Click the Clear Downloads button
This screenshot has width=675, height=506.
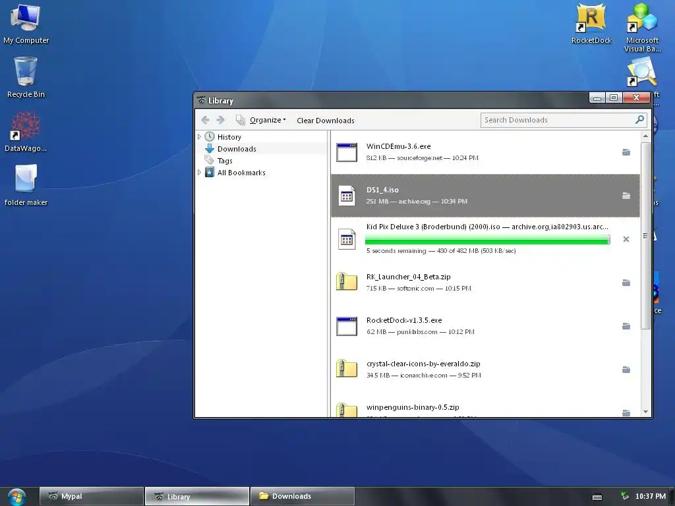click(x=326, y=121)
